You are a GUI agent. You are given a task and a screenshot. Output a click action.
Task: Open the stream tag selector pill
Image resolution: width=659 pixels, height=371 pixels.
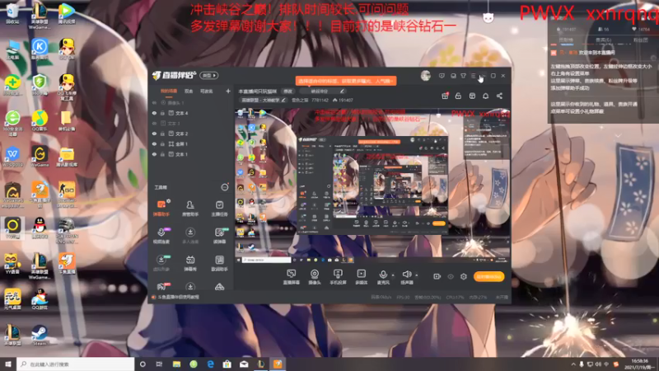pos(322,91)
